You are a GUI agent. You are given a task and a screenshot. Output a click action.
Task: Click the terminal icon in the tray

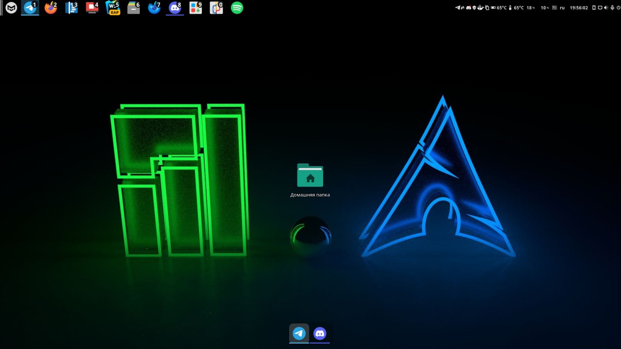coord(555,8)
